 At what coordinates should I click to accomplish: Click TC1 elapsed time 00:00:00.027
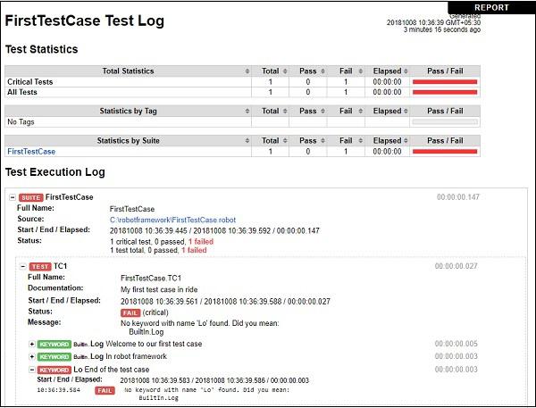tap(456, 266)
